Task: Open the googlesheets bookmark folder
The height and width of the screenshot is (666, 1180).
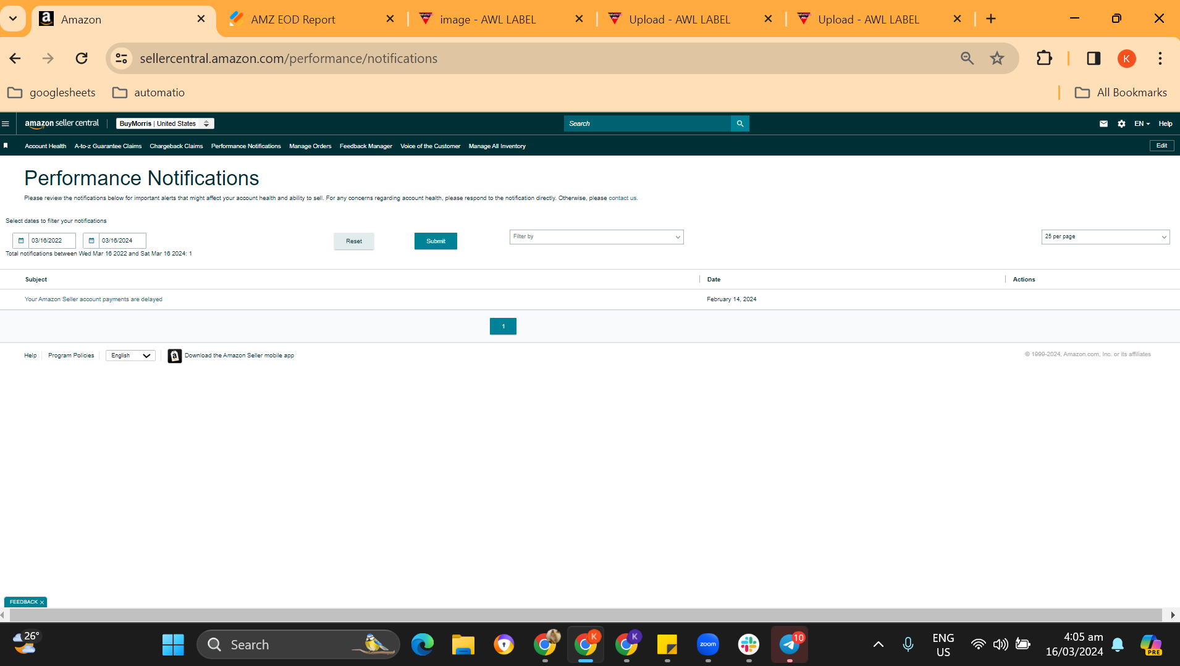Action: coord(52,93)
